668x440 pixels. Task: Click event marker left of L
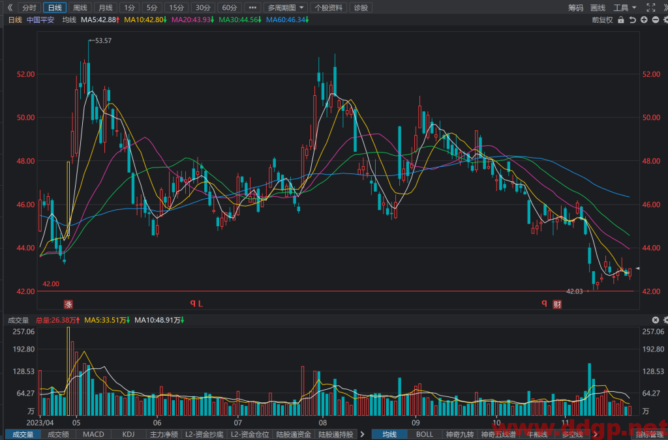coord(193,303)
